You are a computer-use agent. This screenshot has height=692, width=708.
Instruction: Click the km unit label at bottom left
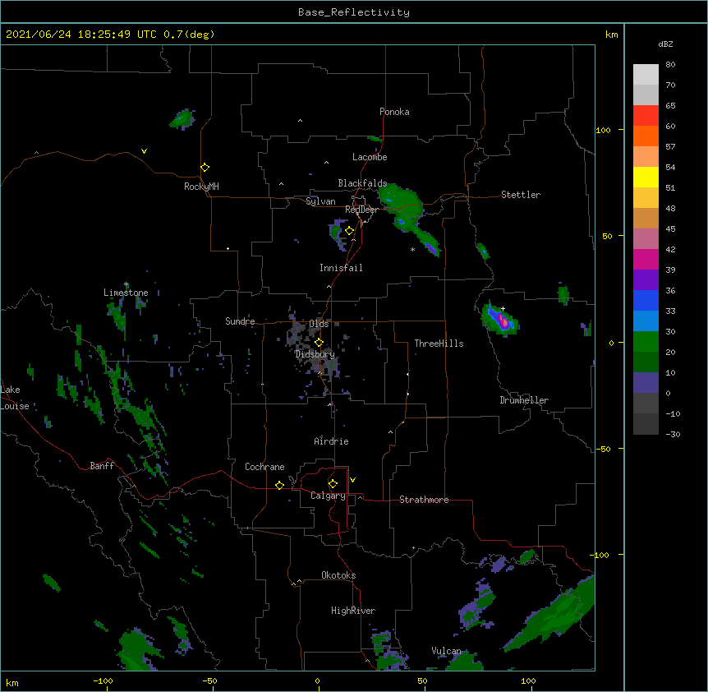pyautogui.click(x=12, y=682)
